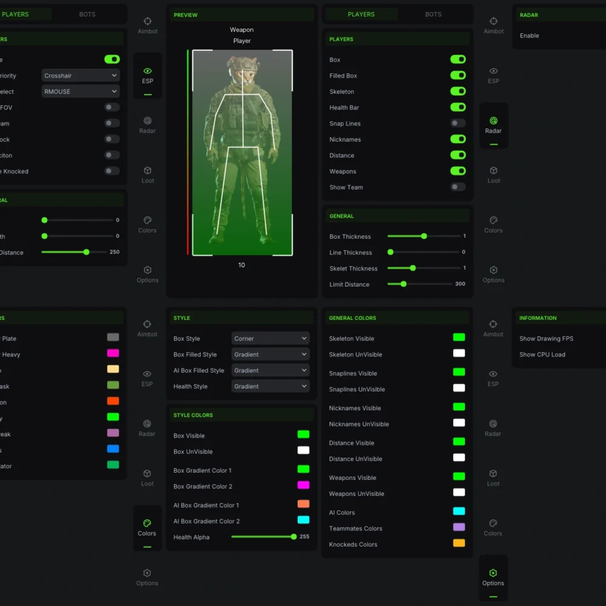This screenshot has height=606, width=606.
Task: Click the Health Alpha slider handle
Action: pos(294,536)
